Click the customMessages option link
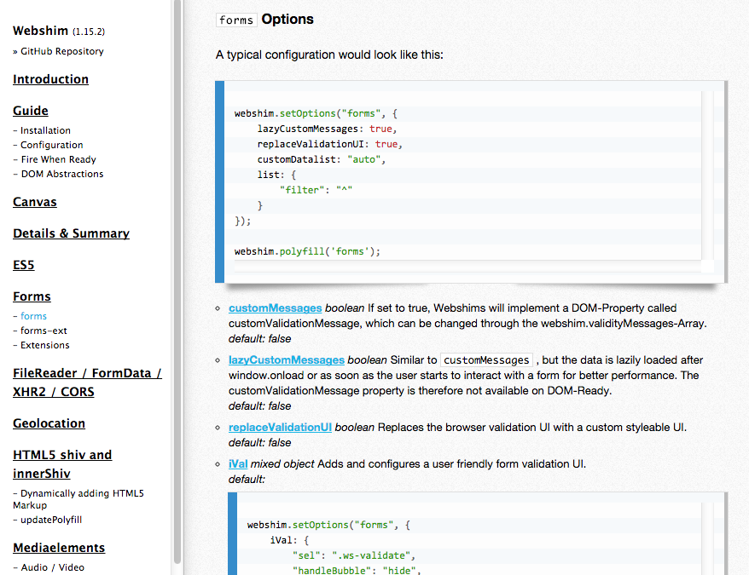This screenshot has height=575, width=749. 276,308
